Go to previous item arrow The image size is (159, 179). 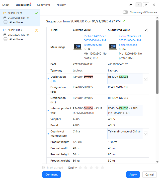pyautogui.click(x=139, y=5)
